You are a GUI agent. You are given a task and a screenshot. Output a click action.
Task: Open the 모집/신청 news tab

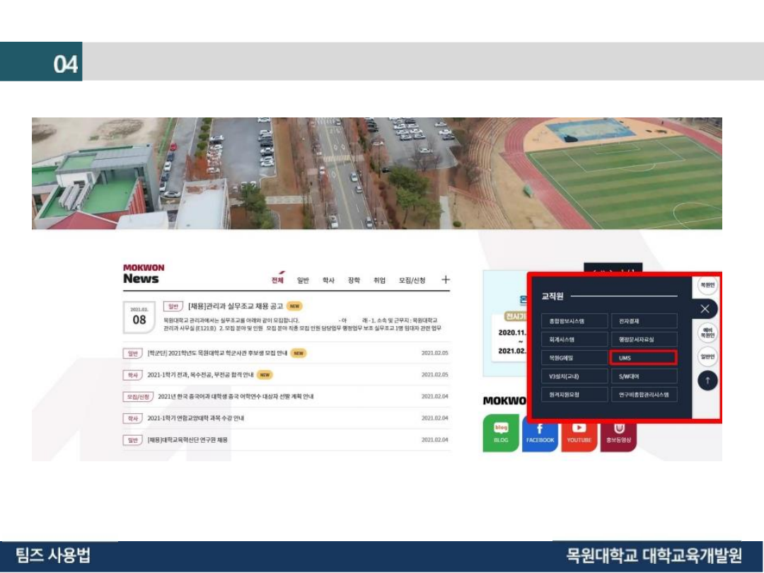(x=412, y=280)
